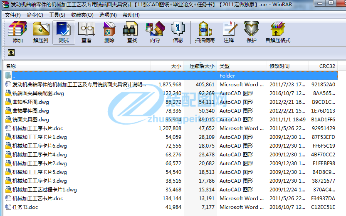The width and height of the screenshot is (346, 216).
Task: Sort by 类型 column header
Action: tap(242, 66)
